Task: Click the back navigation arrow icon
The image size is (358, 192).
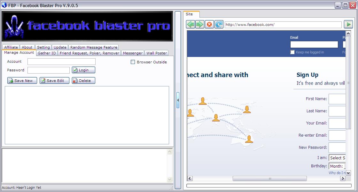Action: click(190, 24)
